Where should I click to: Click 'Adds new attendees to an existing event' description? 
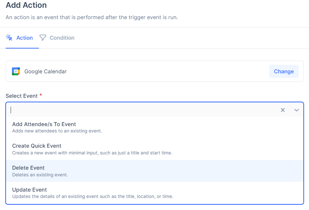pos(57,131)
